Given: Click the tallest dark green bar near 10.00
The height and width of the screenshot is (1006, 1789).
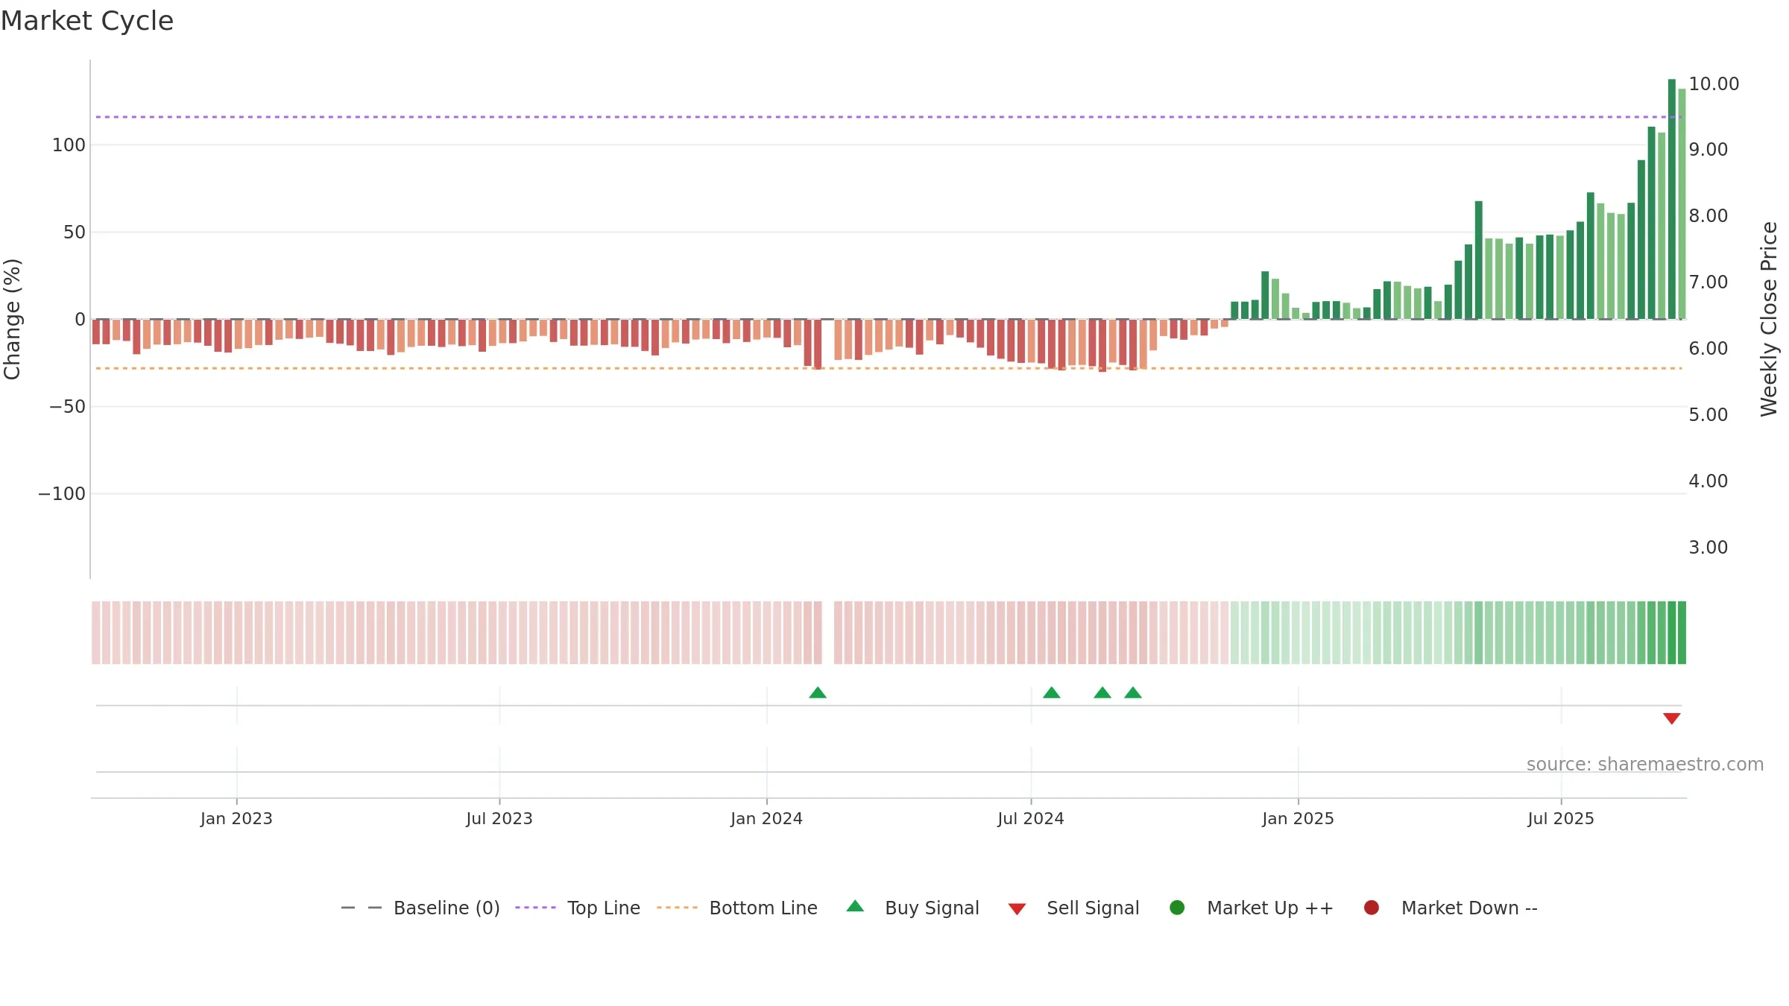Looking at the screenshot, I should coord(1671,199).
